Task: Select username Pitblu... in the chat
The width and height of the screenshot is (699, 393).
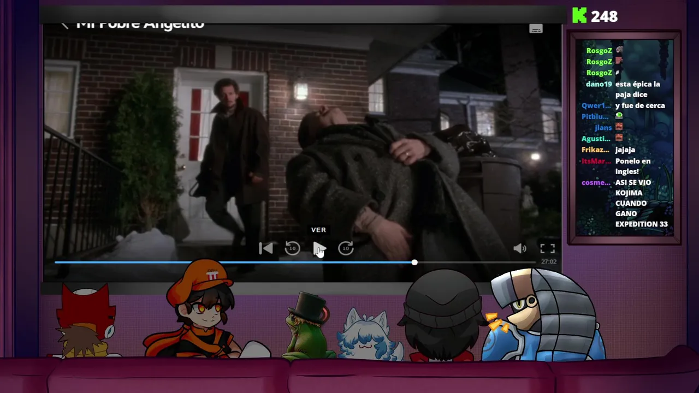Action: (595, 116)
